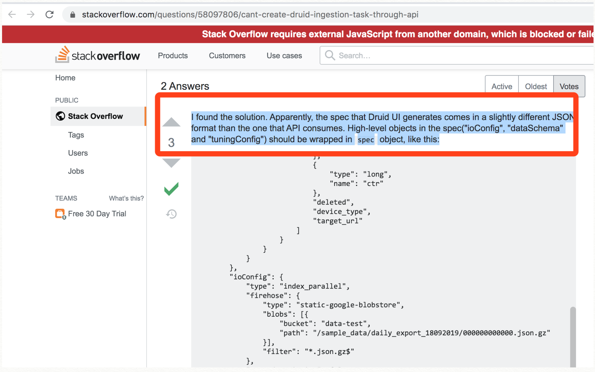
Task: Go to Tags in sidebar
Action: click(76, 135)
